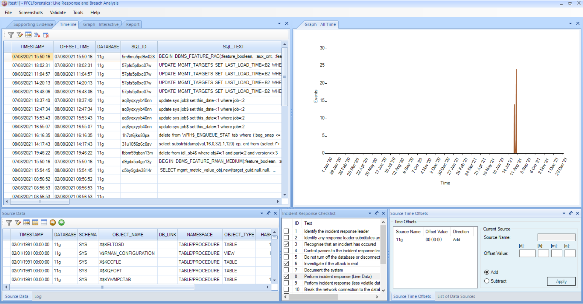
Task: Pin the Source Data panel
Action: point(269,213)
